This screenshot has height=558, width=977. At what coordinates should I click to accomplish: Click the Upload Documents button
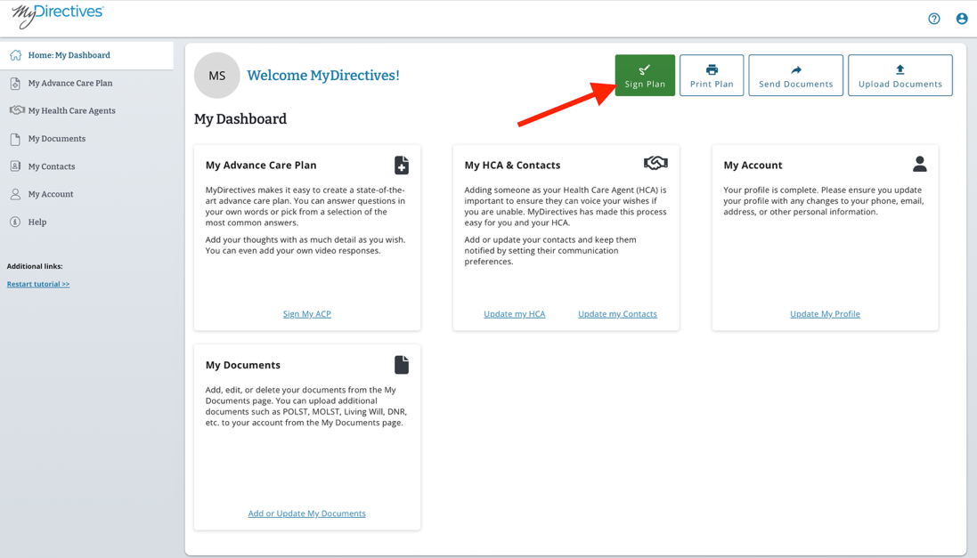coord(900,76)
